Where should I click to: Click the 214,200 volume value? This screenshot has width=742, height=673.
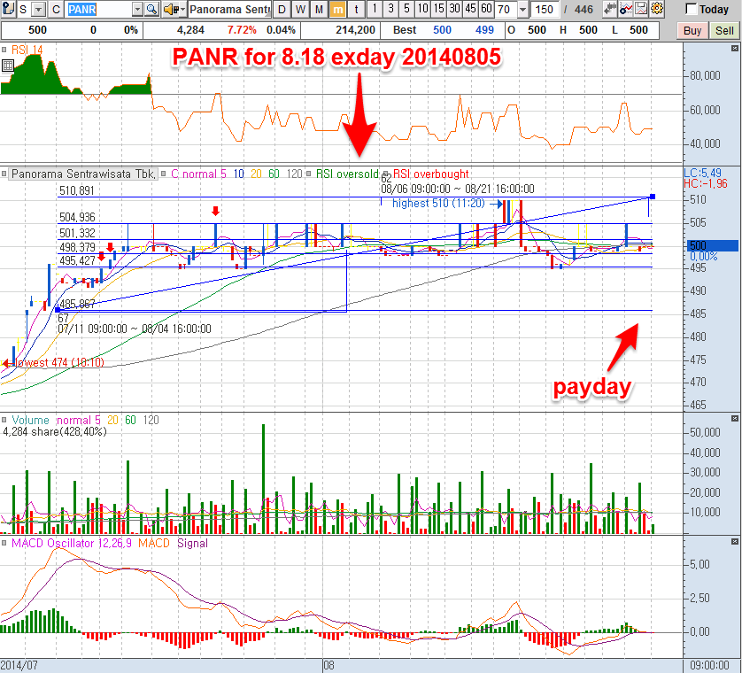coord(355,30)
